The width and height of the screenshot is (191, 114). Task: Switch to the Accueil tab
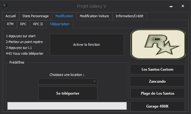pyautogui.click(x=11, y=16)
